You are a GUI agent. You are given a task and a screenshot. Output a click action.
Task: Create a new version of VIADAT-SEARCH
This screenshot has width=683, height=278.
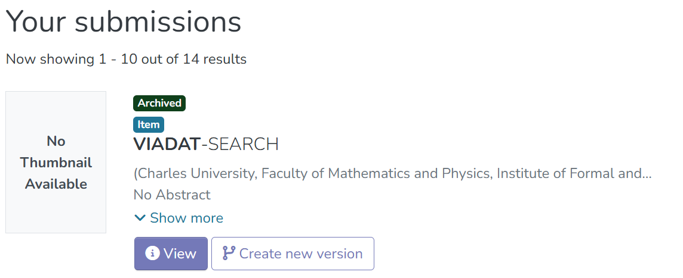click(293, 253)
